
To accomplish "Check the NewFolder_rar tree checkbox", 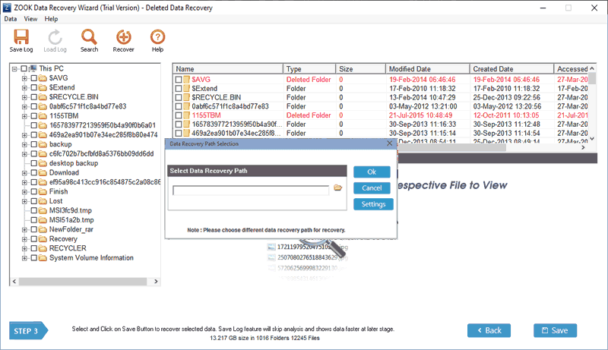I will (34, 229).
